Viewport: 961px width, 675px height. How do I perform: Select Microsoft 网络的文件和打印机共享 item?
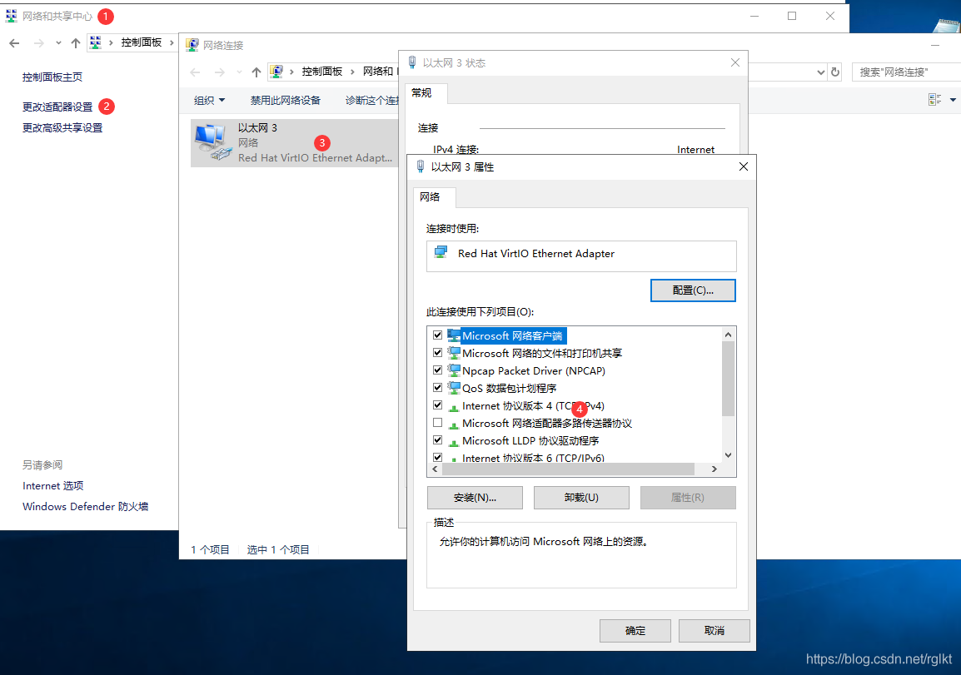tap(542, 354)
